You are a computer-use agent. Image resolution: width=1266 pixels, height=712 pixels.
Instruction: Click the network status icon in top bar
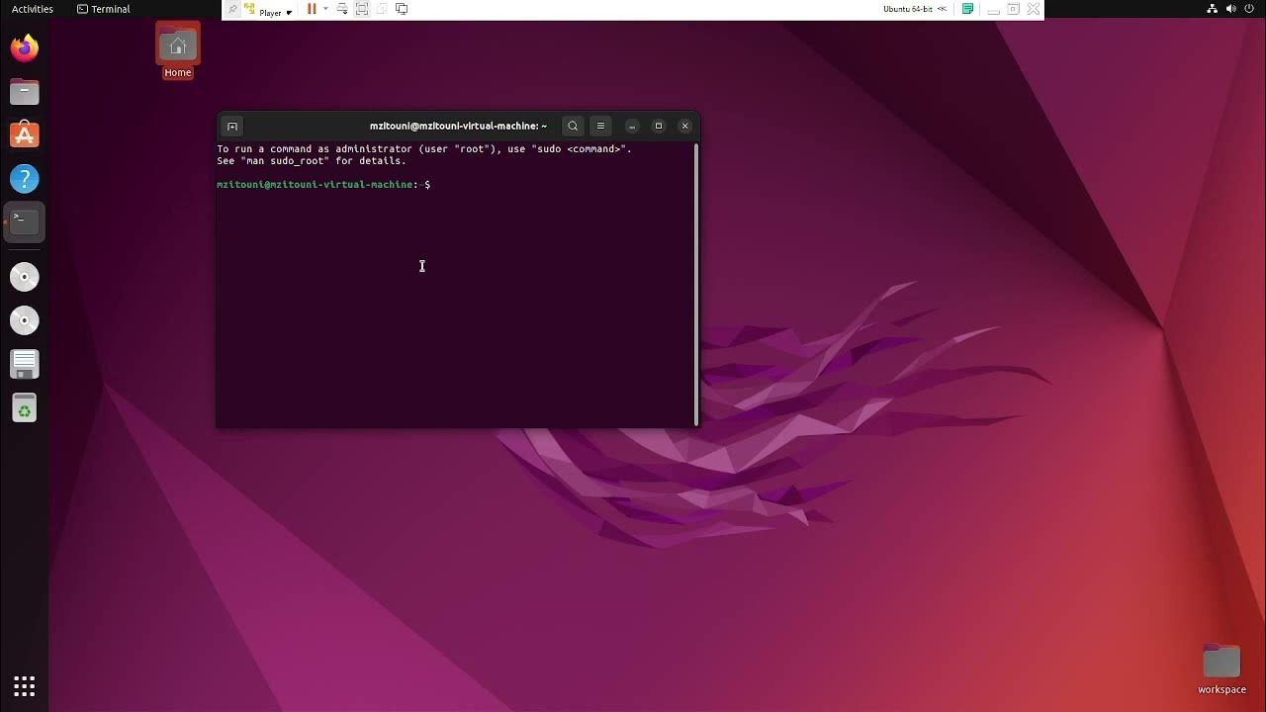coord(1213,9)
